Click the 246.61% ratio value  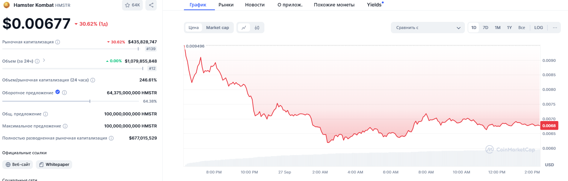[x=148, y=80]
